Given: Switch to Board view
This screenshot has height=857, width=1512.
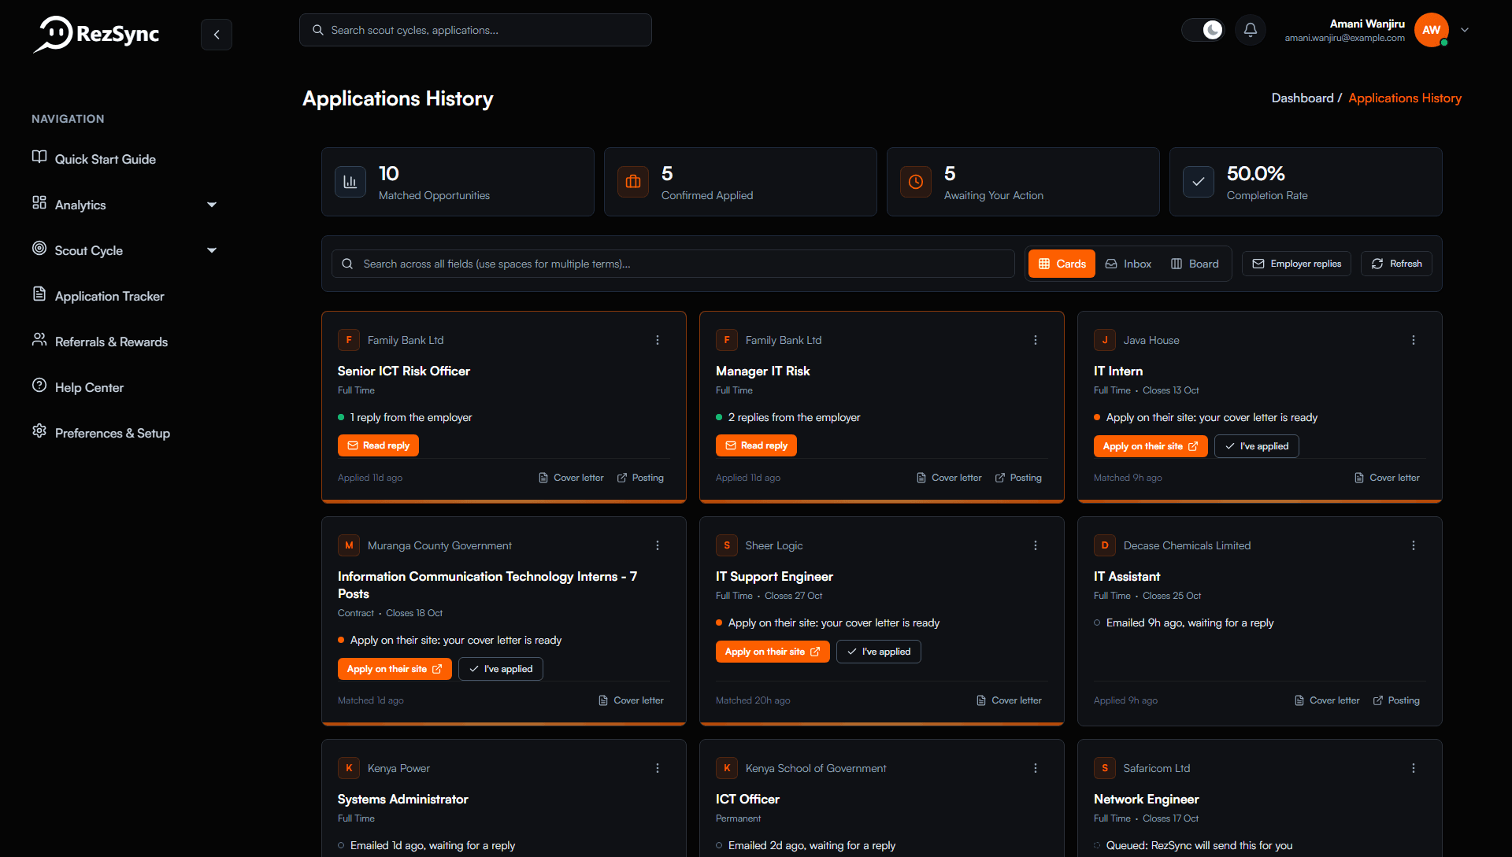Looking at the screenshot, I should [1195, 264].
